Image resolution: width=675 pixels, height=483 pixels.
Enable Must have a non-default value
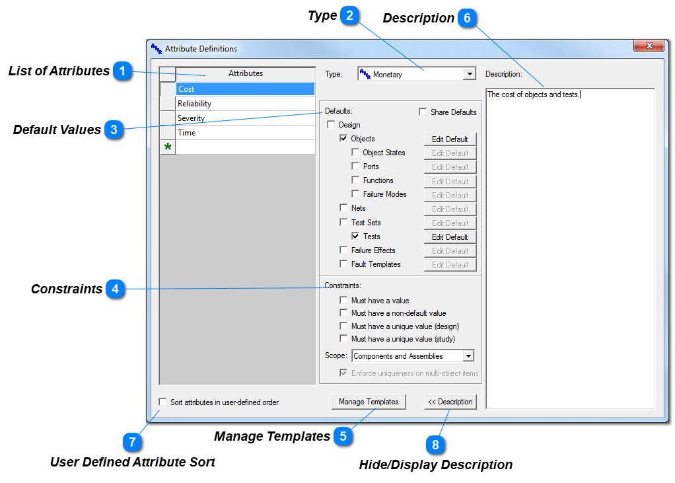[x=343, y=313]
